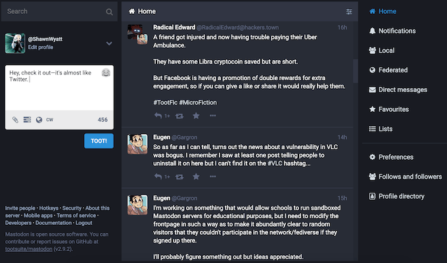This screenshot has width=447, height=263.
Task: Add a poll using compose toolbar icon
Action: 27,120
